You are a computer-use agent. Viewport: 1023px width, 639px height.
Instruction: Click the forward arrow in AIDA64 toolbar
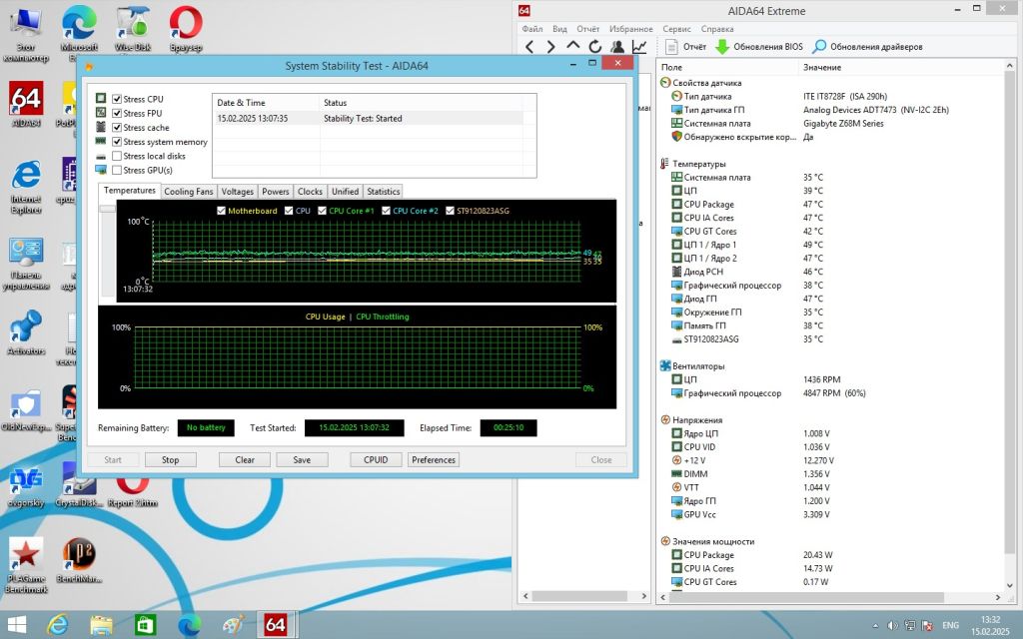point(551,47)
